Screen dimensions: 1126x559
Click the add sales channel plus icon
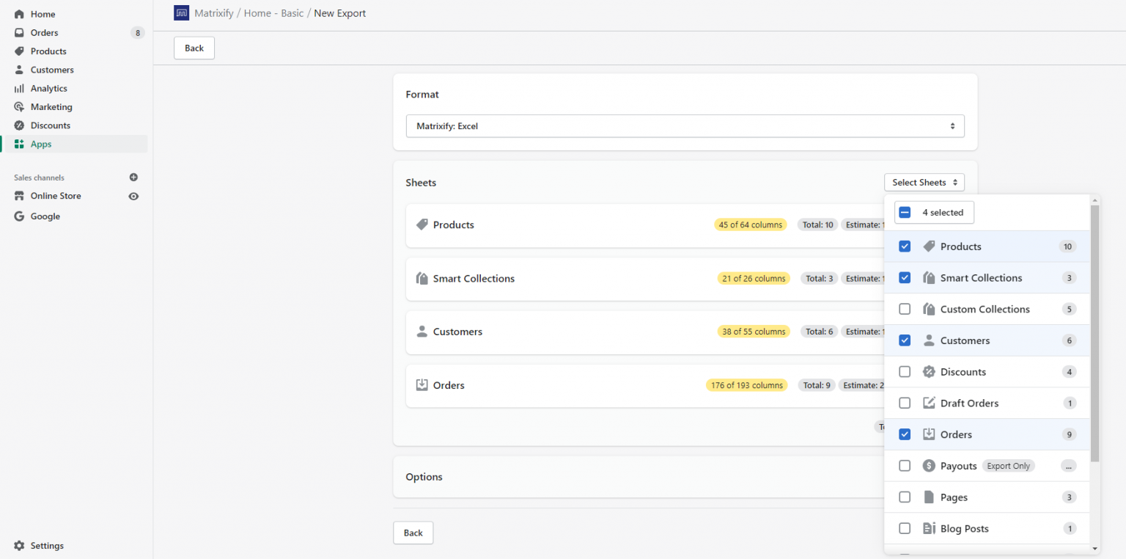(x=133, y=177)
